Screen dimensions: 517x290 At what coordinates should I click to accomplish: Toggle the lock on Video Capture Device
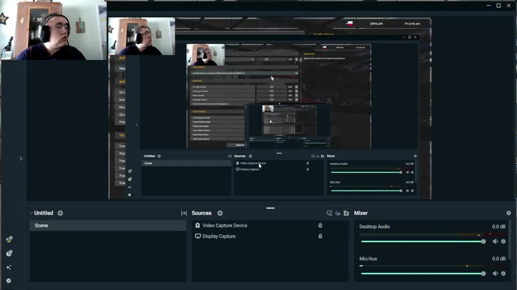tap(320, 226)
